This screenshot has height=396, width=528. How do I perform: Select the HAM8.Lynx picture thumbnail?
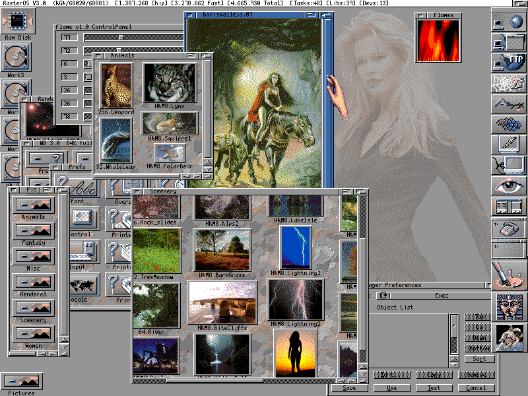click(x=170, y=83)
